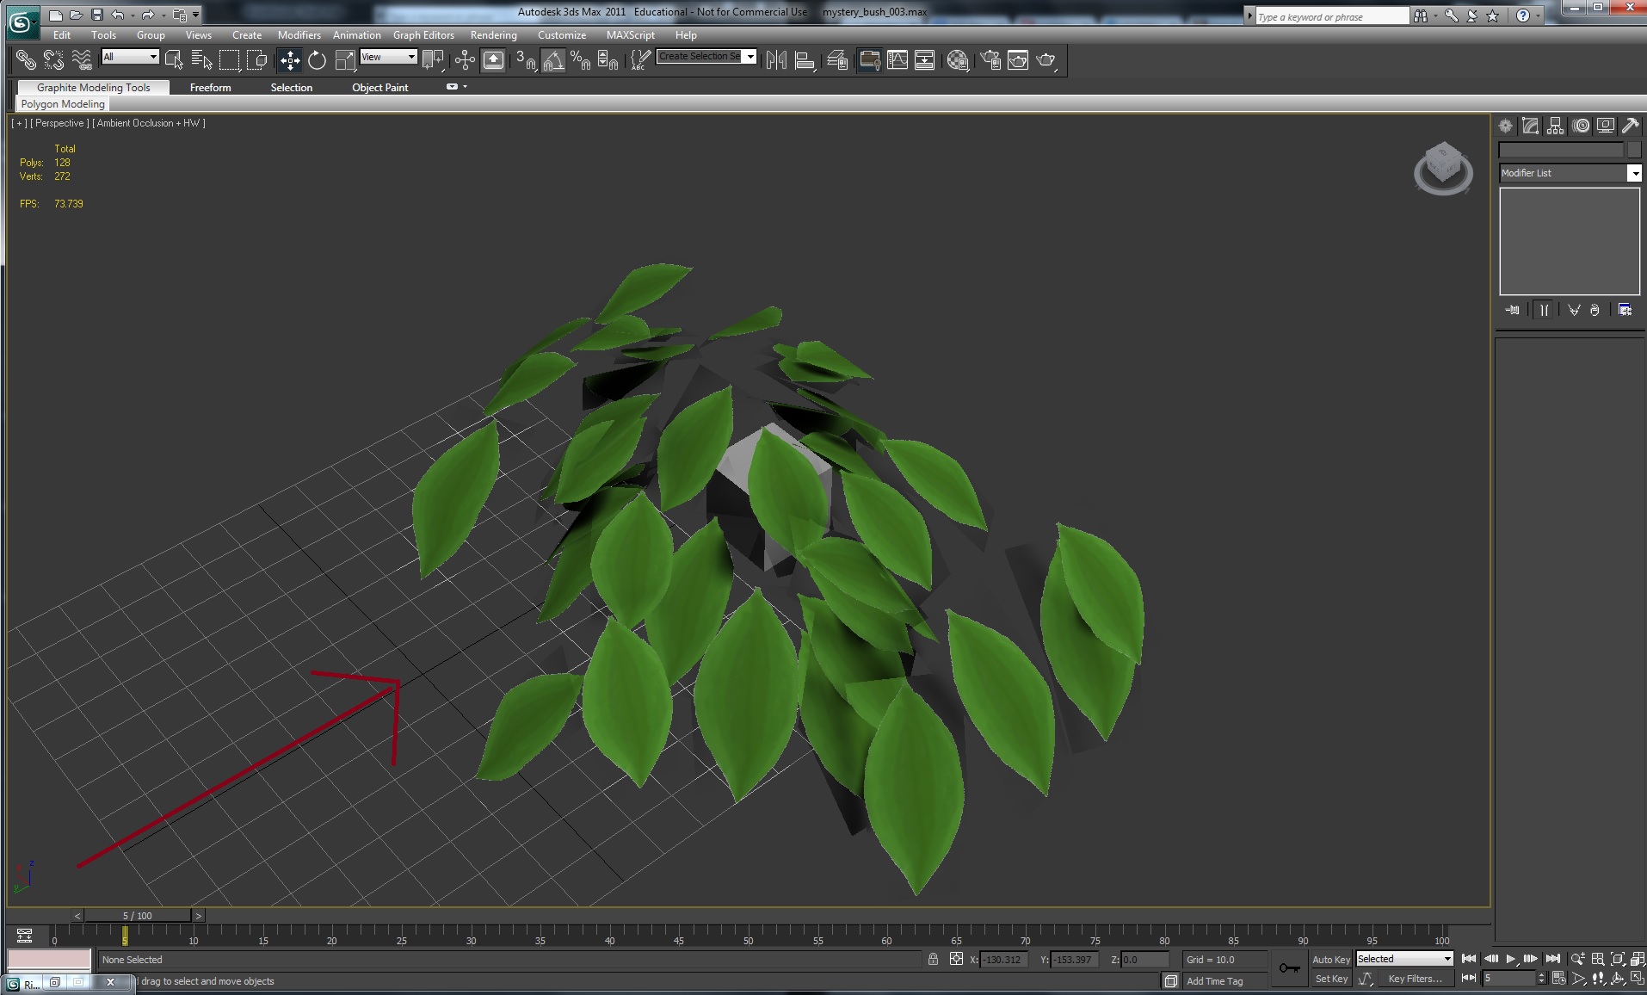Image resolution: width=1647 pixels, height=995 pixels.
Task: Toggle the 3D Snaps button
Action: (x=526, y=59)
